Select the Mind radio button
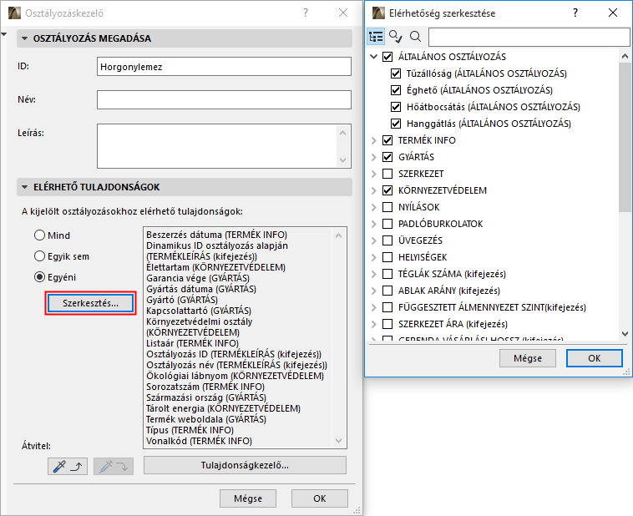The height and width of the screenshot is (516, 633). tap(39, 235)
